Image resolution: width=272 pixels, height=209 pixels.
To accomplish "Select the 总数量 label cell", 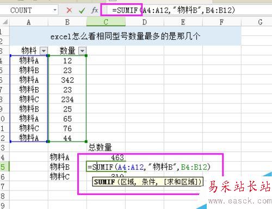I will coord(106,147).
